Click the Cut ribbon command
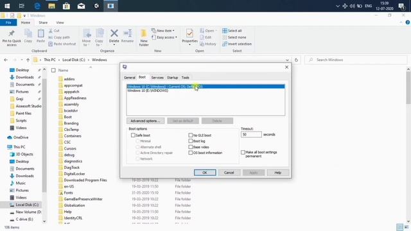 pyautogui.click(x=54, y=31)
